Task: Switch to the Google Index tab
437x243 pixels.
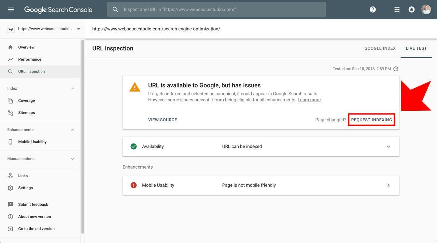Action: [380, 48]
